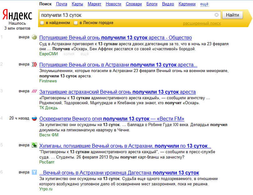Open 'ещё' options under ЕвроСМИ result
This screenshot has width=253, height=195.
[85, 54]
